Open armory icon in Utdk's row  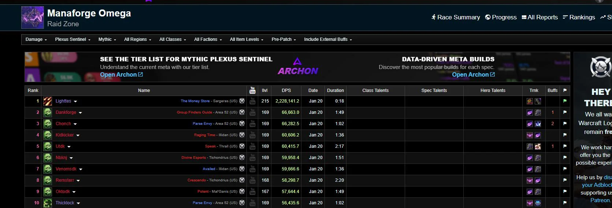tap(242, 146)
